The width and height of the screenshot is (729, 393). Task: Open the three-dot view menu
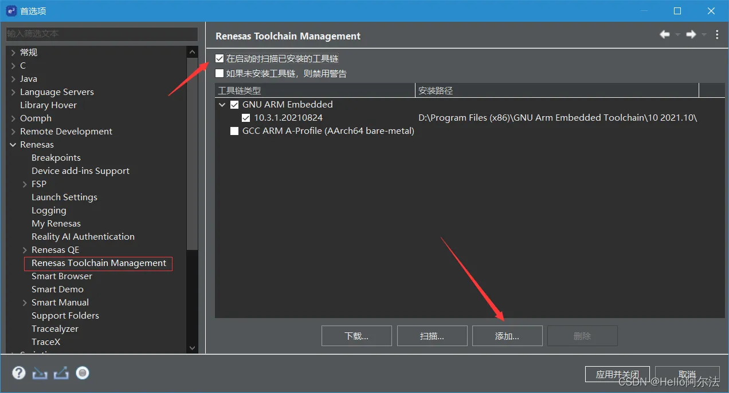(717, 35)
